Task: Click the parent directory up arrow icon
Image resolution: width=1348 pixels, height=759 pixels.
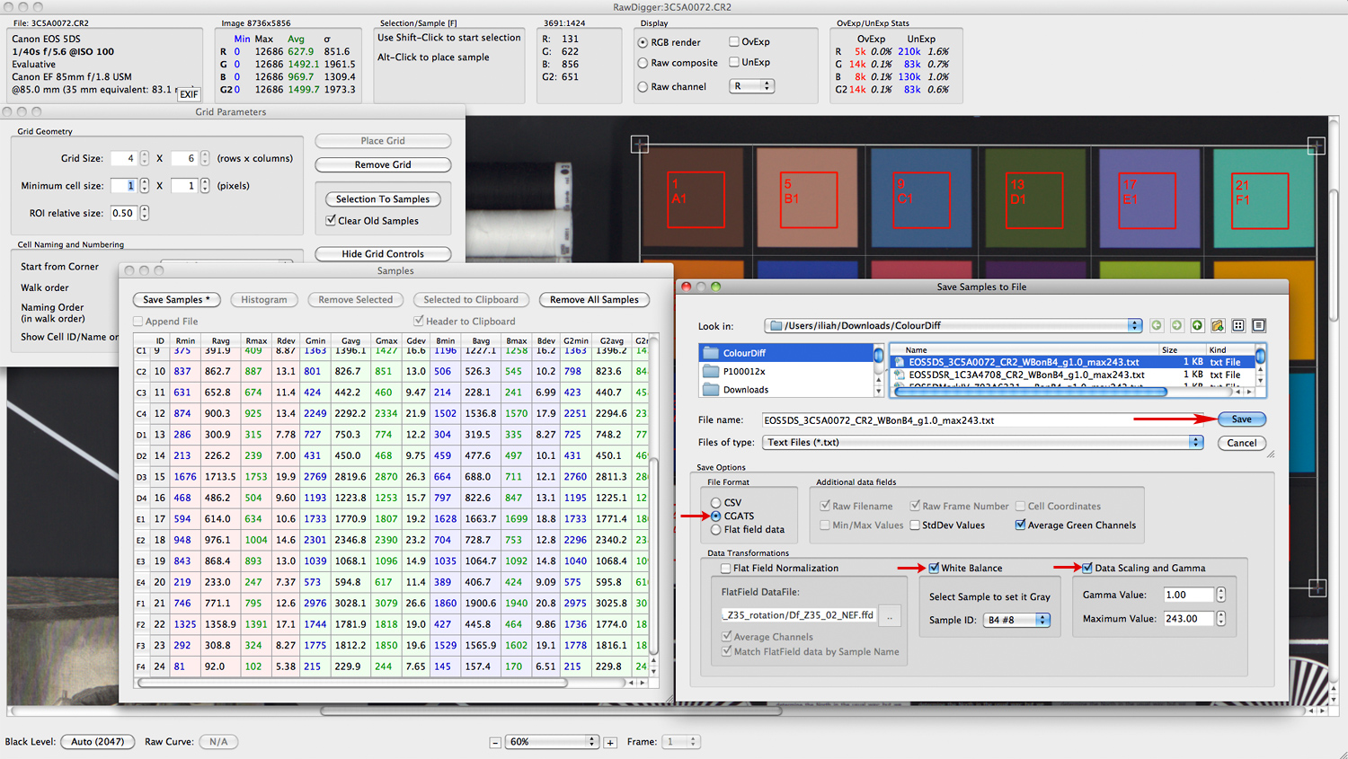Action: point(1197,325)
